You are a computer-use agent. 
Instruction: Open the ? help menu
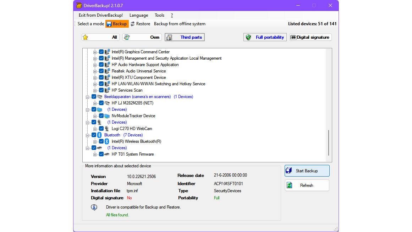click(172, 15)
